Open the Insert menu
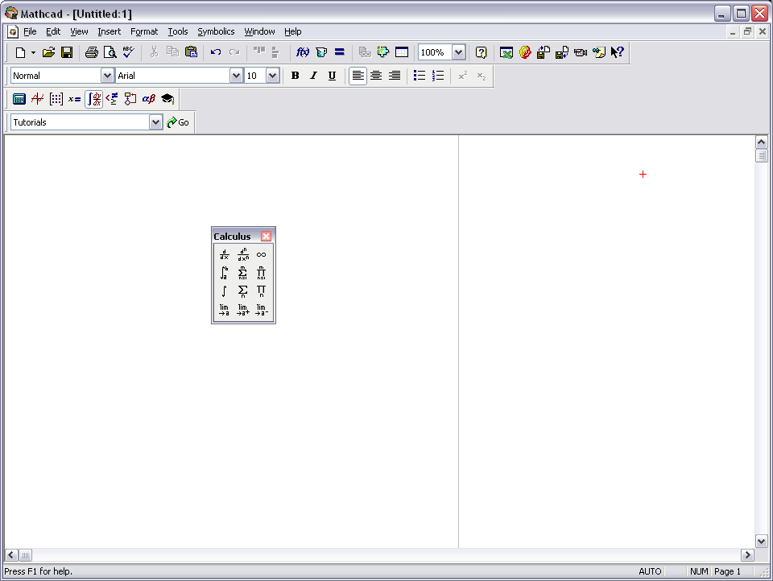 click(109, 31)
